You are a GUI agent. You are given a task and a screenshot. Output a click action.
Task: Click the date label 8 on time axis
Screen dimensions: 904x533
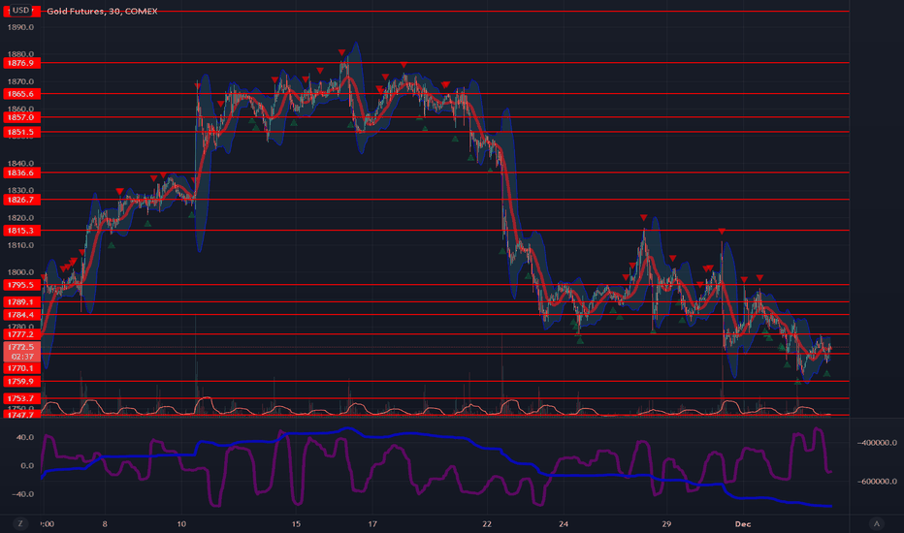[105, 523]
